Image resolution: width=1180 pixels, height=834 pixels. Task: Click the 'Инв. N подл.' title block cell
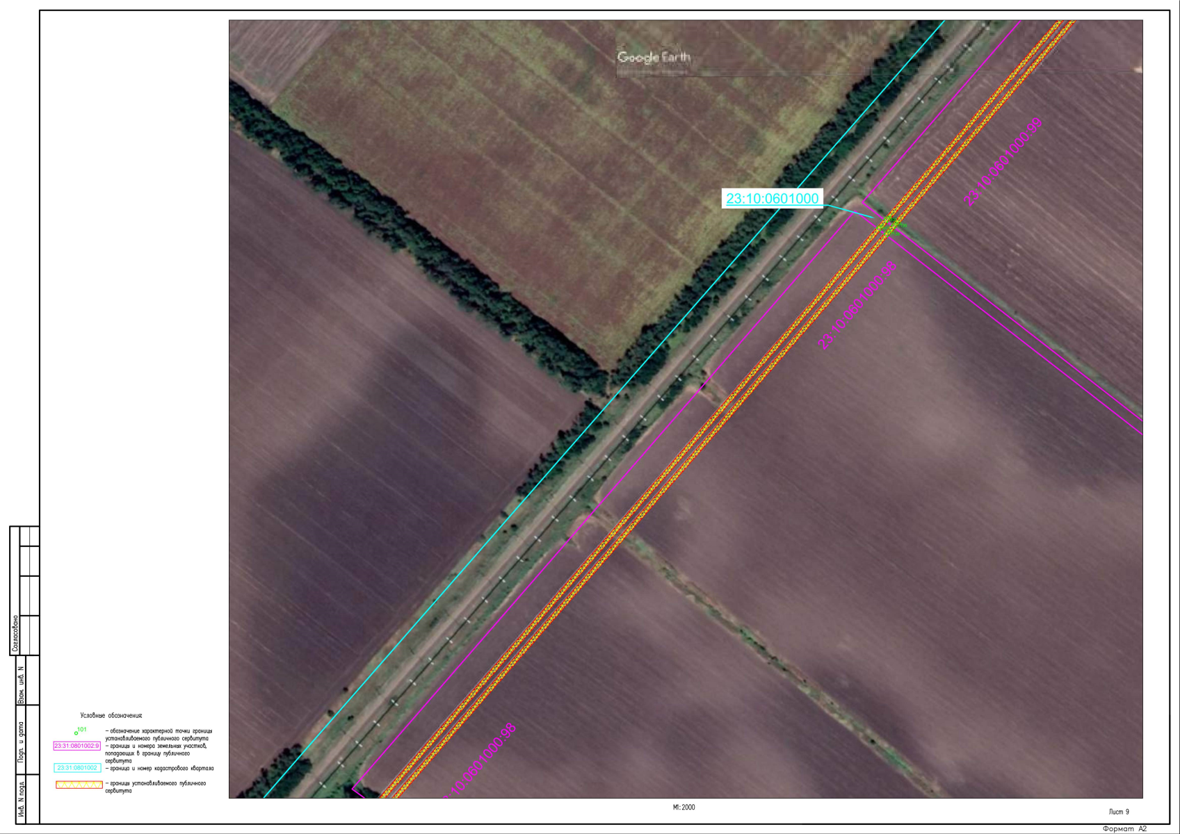(x=21, y=799)
